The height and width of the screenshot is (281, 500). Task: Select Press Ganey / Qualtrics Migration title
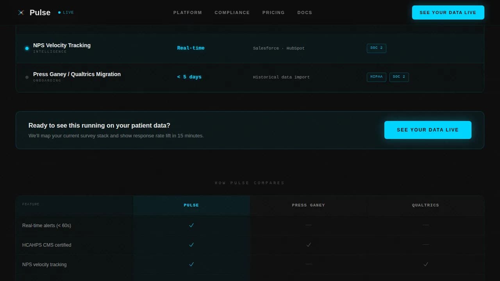tap(77, 74)
